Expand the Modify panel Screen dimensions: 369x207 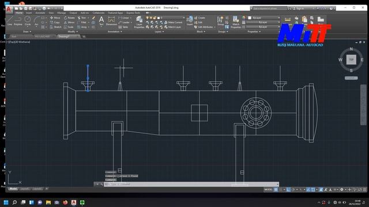(x=73, y=32)
